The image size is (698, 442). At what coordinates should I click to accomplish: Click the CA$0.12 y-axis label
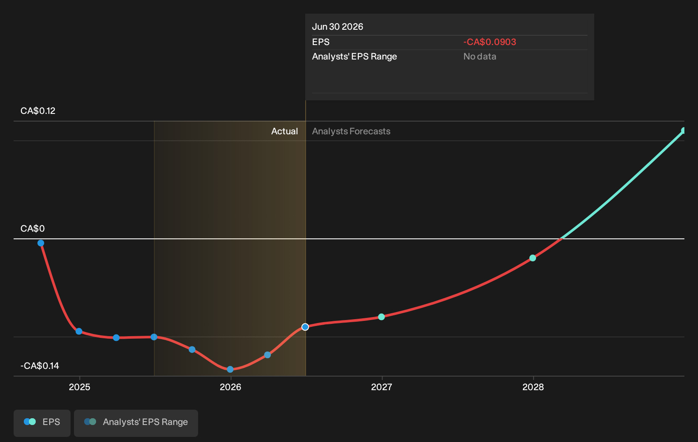pos(38,111)
